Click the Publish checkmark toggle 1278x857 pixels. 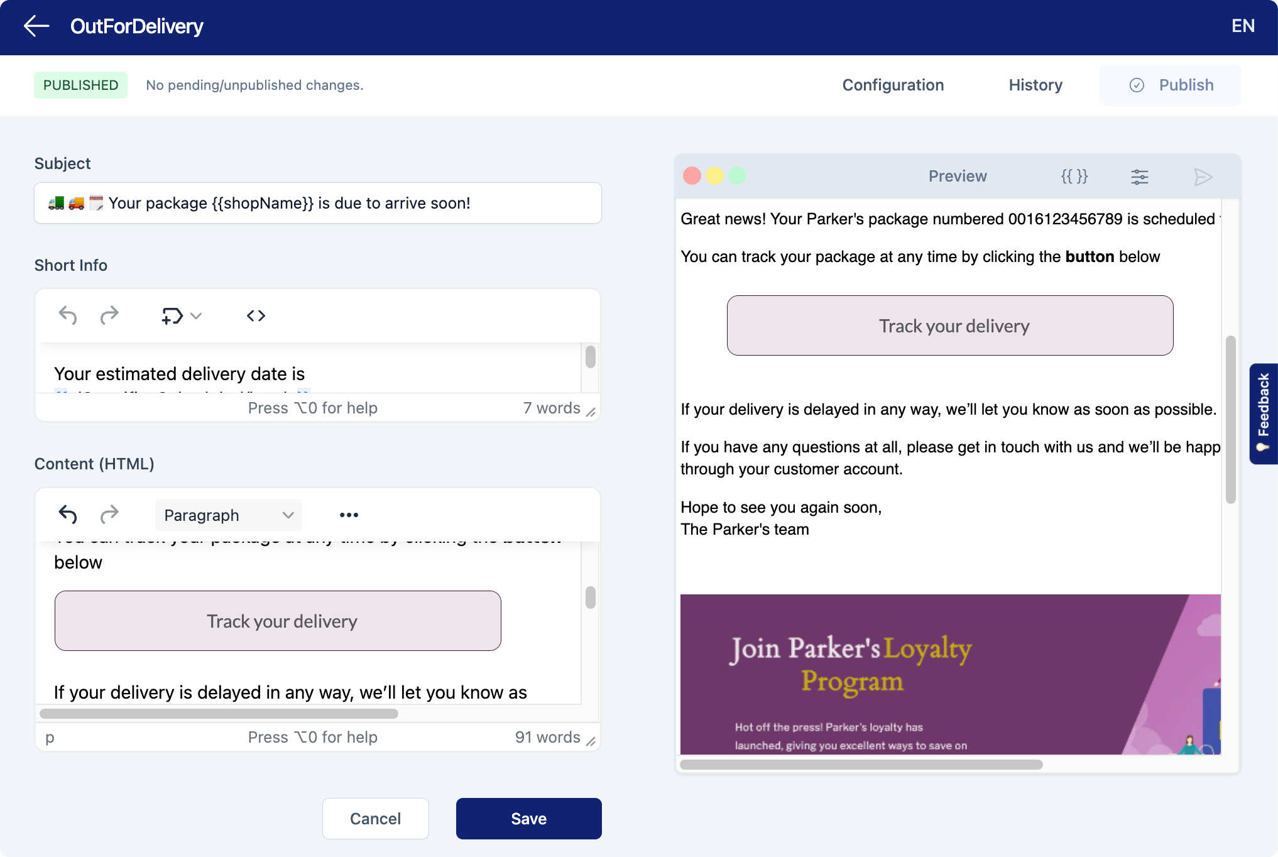click(1136, 85)
